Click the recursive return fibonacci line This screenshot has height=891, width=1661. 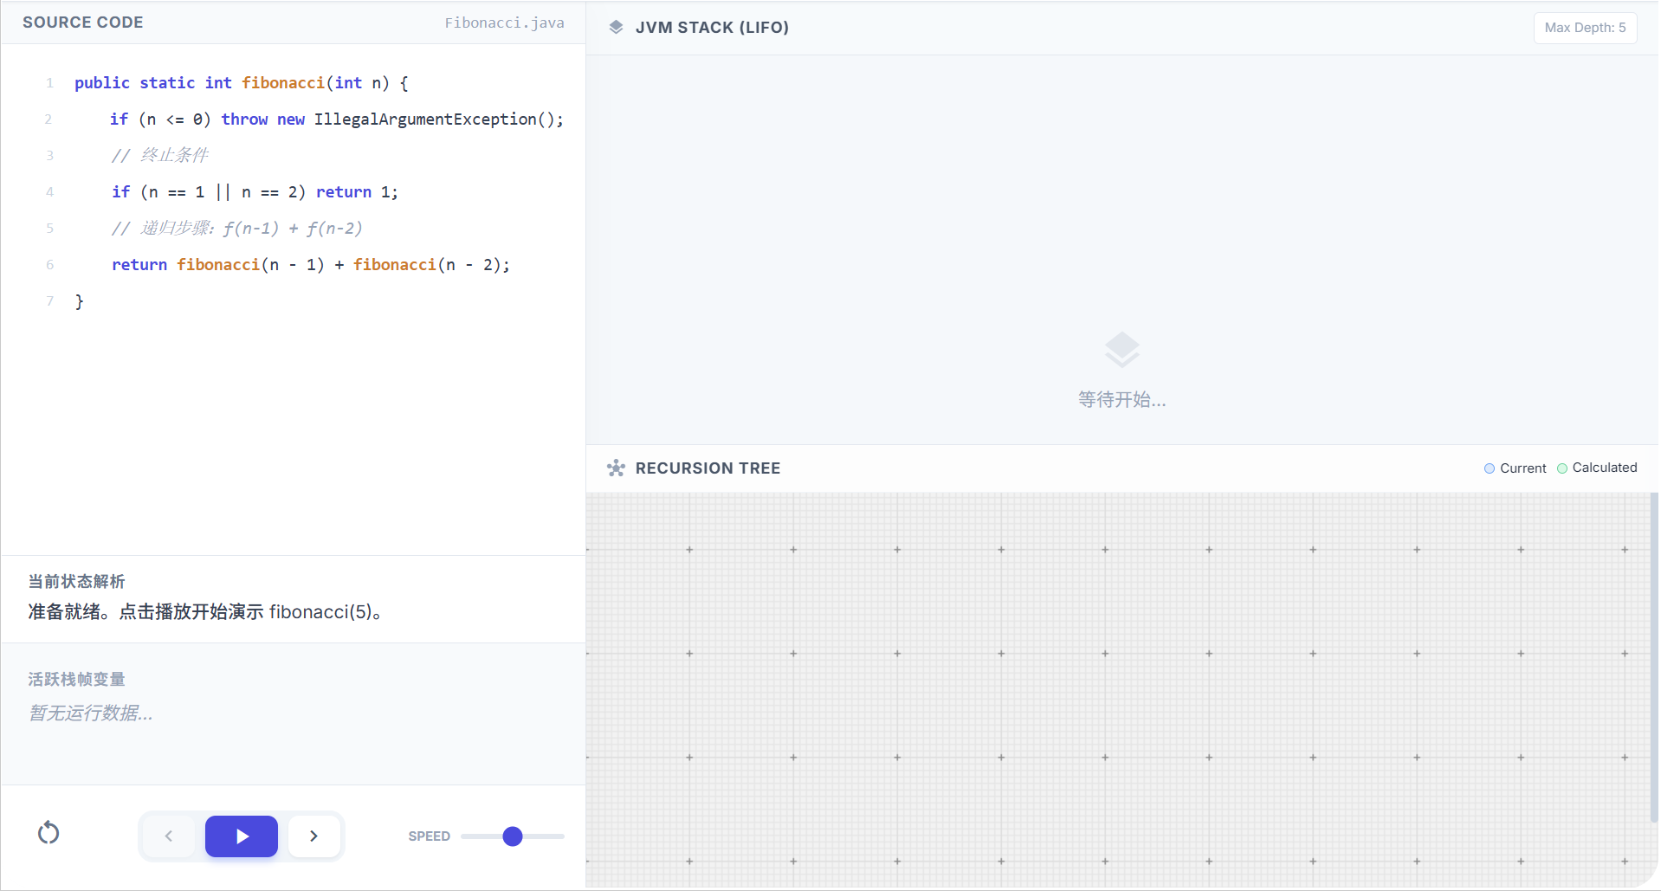(x=310, y=265)
